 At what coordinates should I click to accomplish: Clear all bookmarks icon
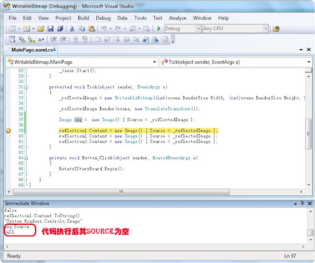click(165, 39)
